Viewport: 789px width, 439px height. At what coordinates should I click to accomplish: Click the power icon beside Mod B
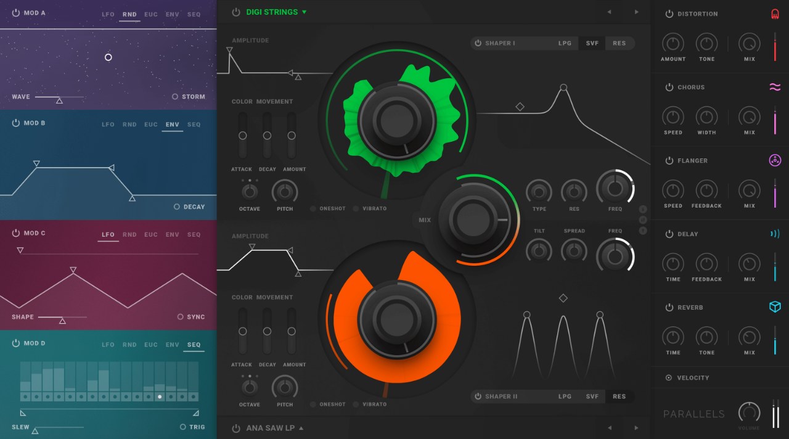15,123
